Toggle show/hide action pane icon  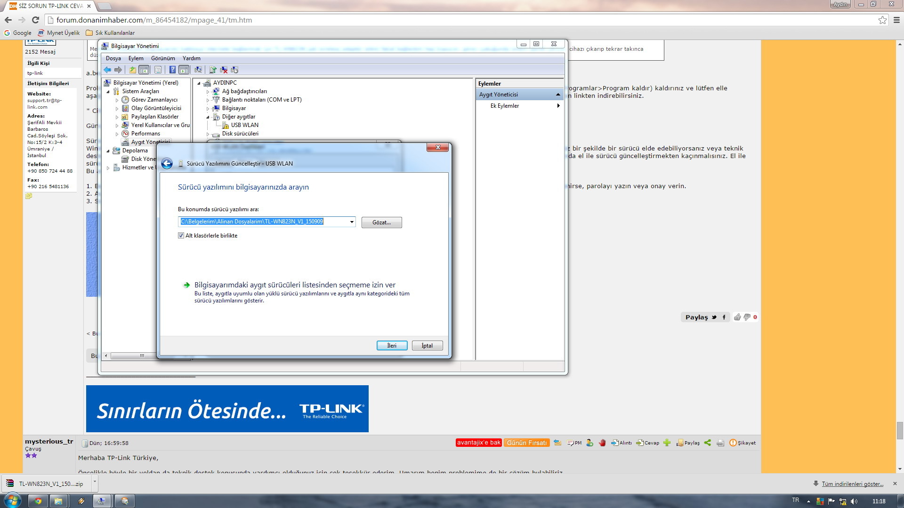pyautogui.click(x=184, y=70)
